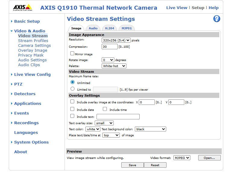Click the Compression value input field

pyautogui.click(x=110, y=47)
